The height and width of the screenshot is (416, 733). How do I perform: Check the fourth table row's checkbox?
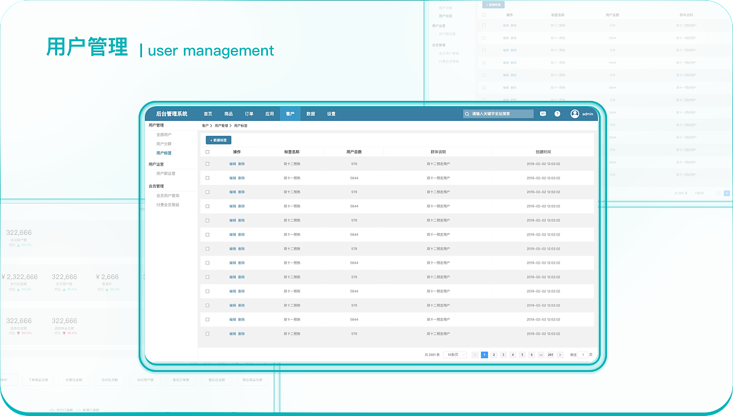207,206
